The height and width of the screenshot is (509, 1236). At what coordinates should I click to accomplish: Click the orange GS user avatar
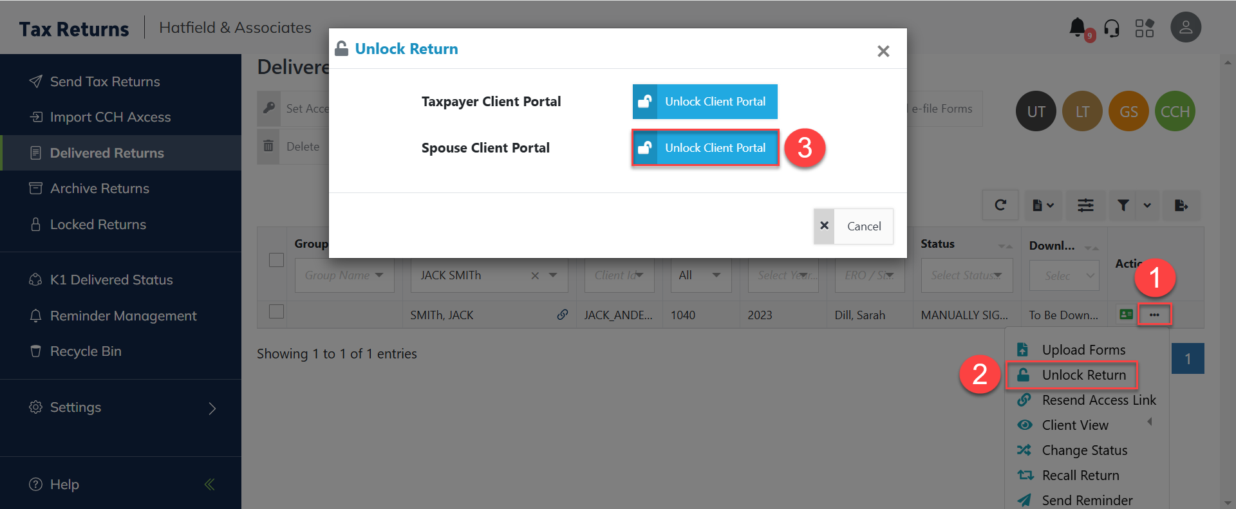(1128, 111)
